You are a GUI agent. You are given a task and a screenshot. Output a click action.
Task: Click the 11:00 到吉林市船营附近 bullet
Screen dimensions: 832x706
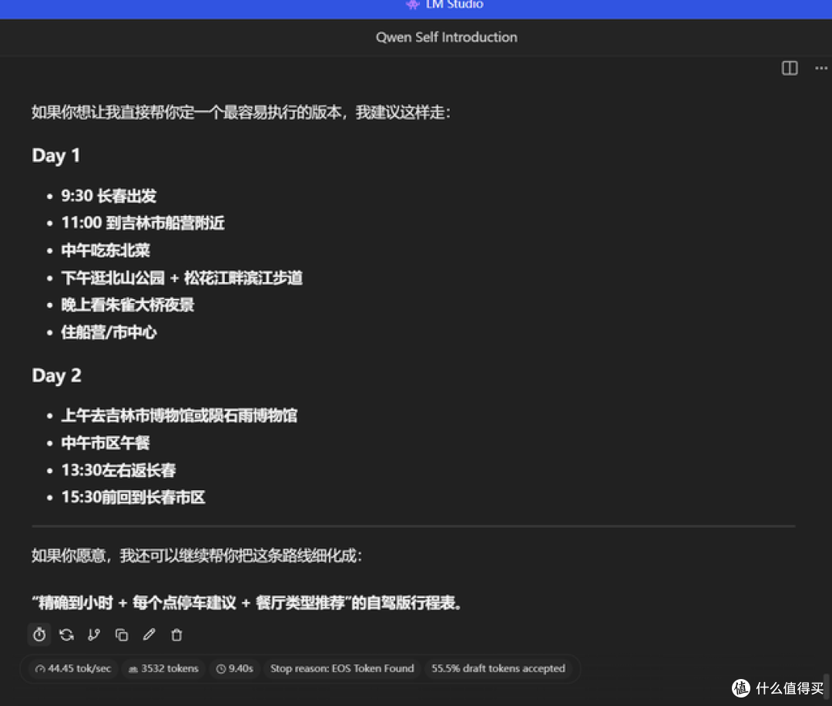point(143,223)
